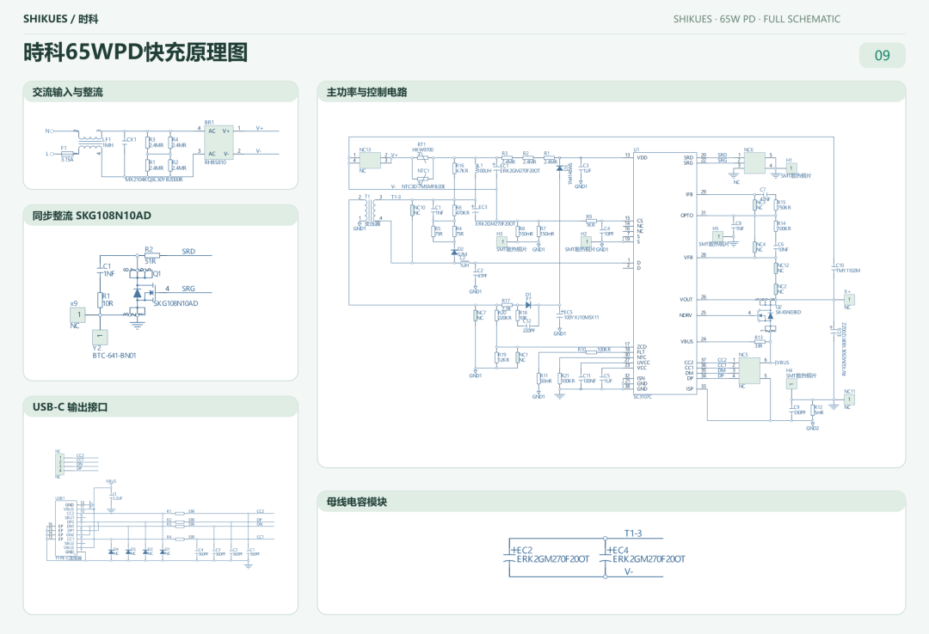Click the Y2 BTC-641-BN01 component box
Screen dimensions: 929x634
[x=100, y=337]
